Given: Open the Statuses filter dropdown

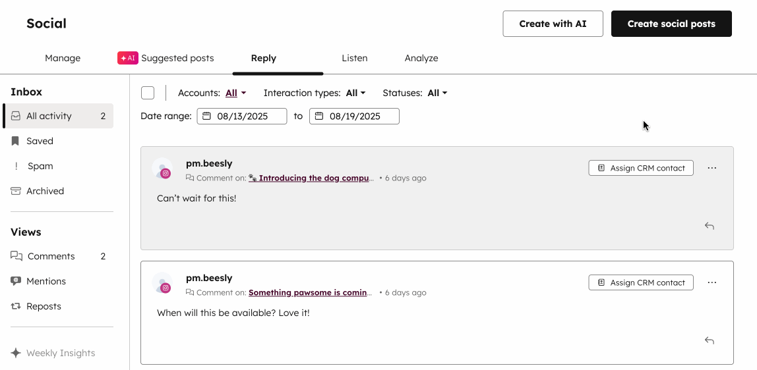Looking at the screenshot, I should (437, 93).
